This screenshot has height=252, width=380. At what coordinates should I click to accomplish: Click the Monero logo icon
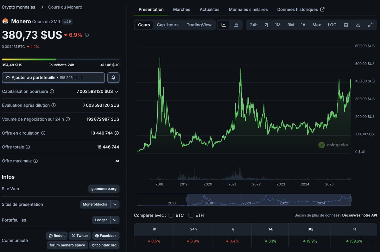[5, 22]
